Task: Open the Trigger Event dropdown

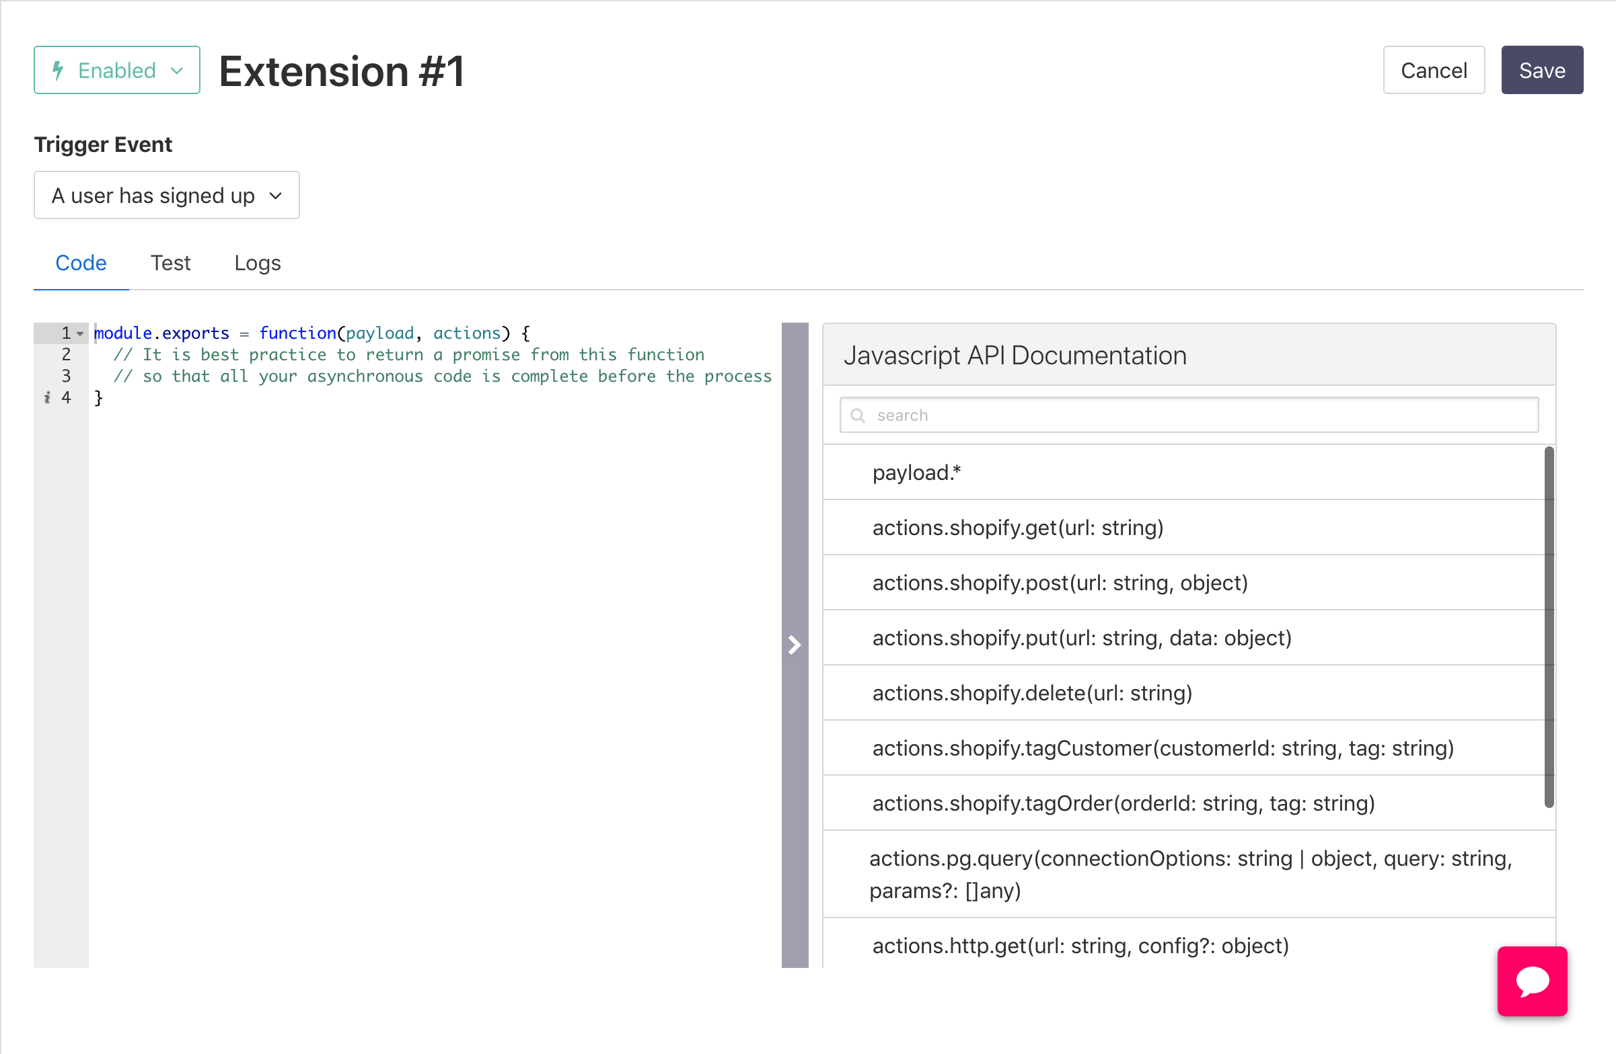Action: 166,196
